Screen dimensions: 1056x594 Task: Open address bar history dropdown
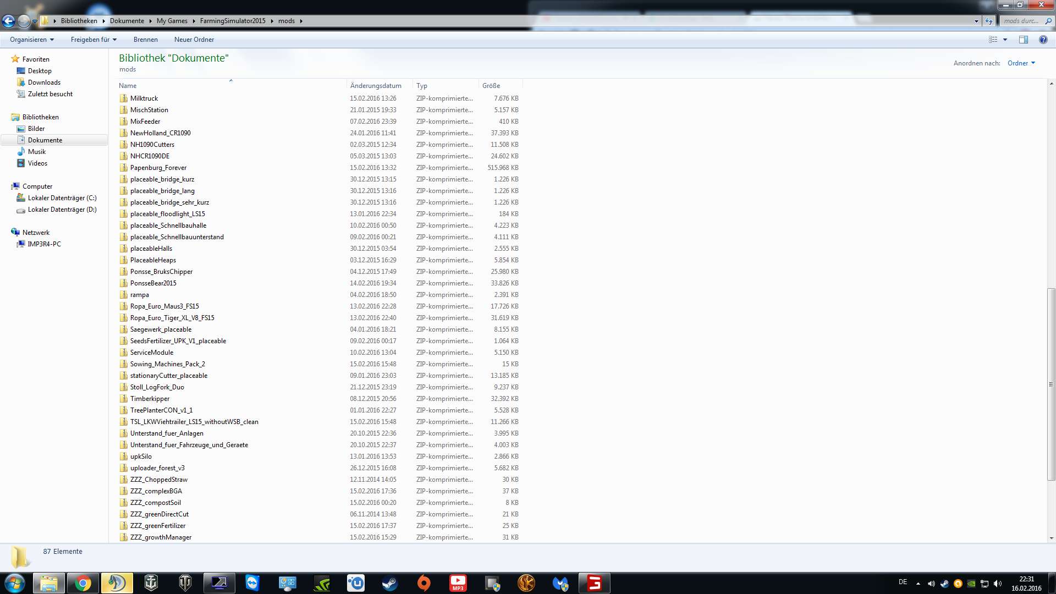click(x=977, y=21)
